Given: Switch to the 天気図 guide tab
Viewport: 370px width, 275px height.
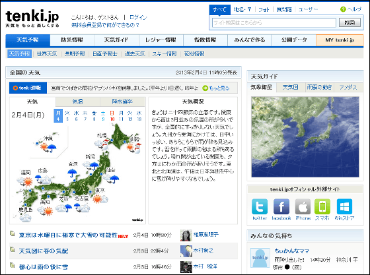Looking at the screenshot, I should [291, 87].
